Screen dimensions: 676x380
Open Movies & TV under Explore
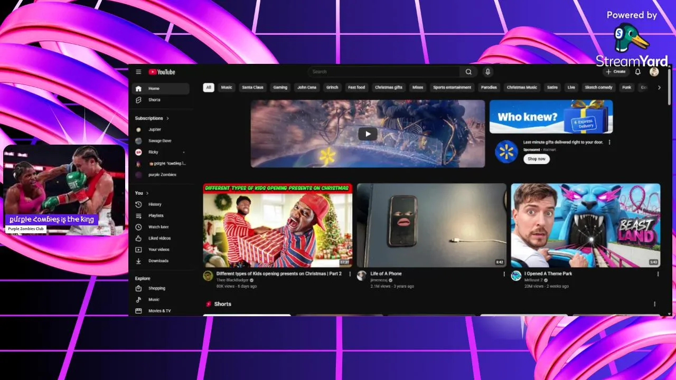coord(161,311)
